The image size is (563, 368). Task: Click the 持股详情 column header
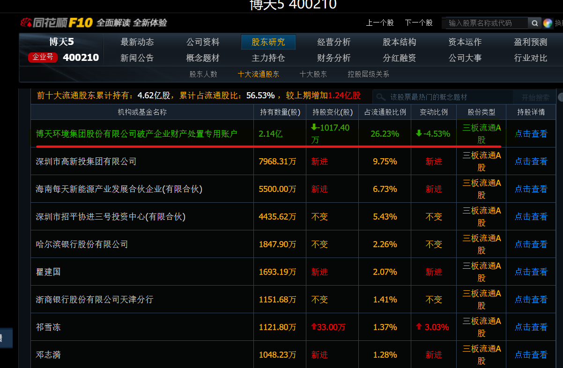pyautogui.click(x=531, y=112)
